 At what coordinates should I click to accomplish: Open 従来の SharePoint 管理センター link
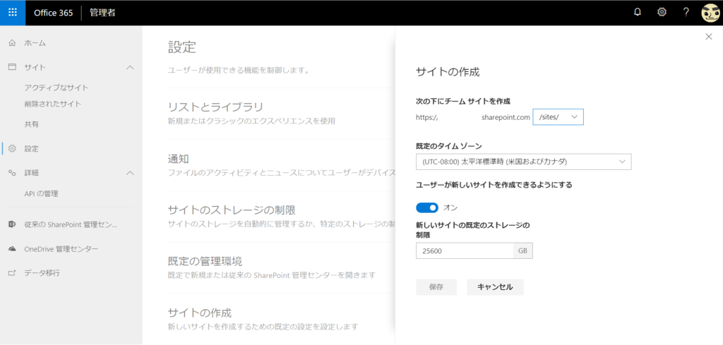tap(71, 225)
